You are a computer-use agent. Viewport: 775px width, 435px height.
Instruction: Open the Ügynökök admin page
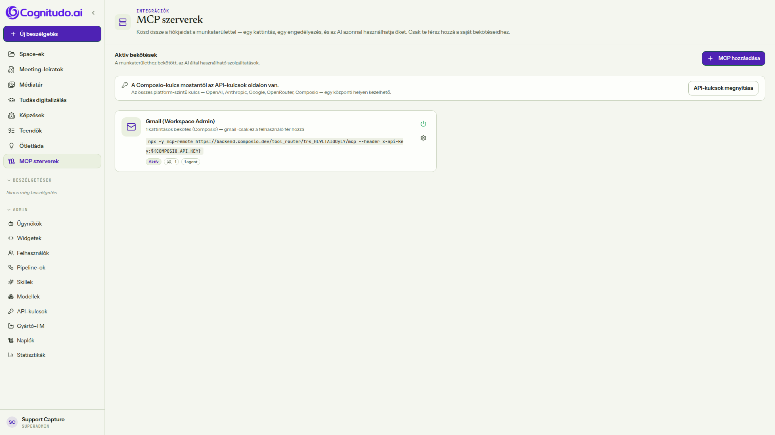click(52, 224)
